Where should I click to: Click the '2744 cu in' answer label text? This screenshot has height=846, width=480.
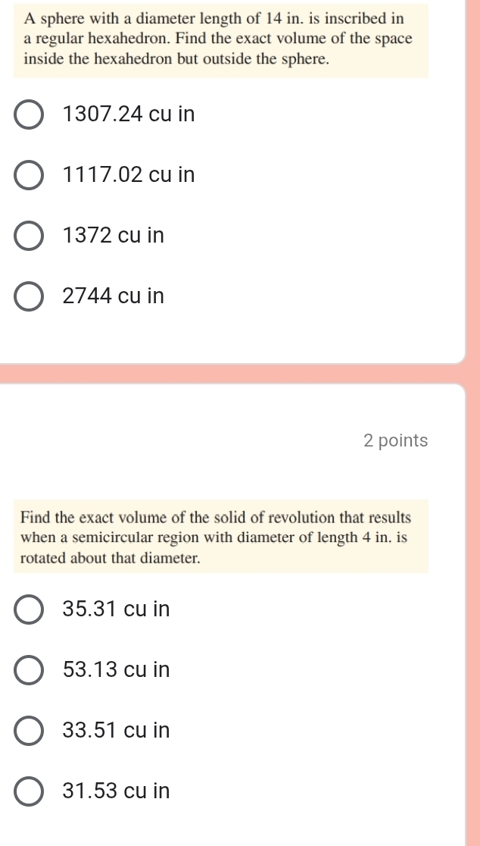(113, 296)
